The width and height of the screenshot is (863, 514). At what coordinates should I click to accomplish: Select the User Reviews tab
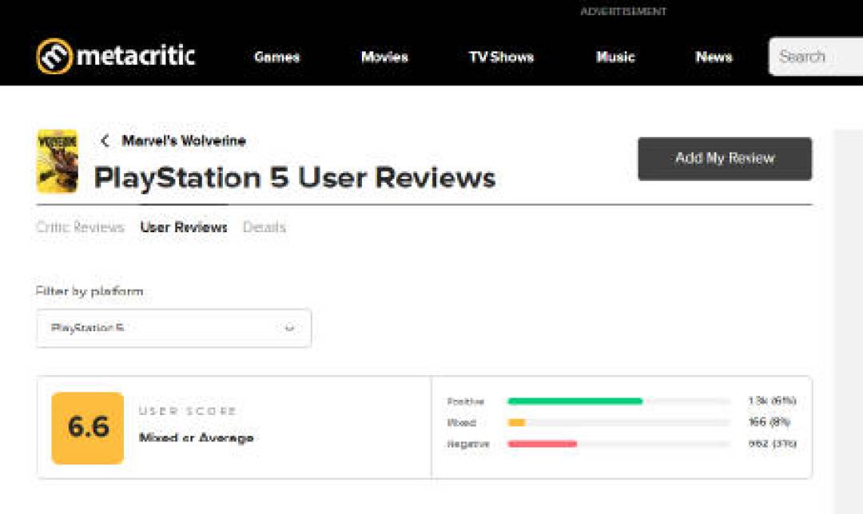pos(184,227)
